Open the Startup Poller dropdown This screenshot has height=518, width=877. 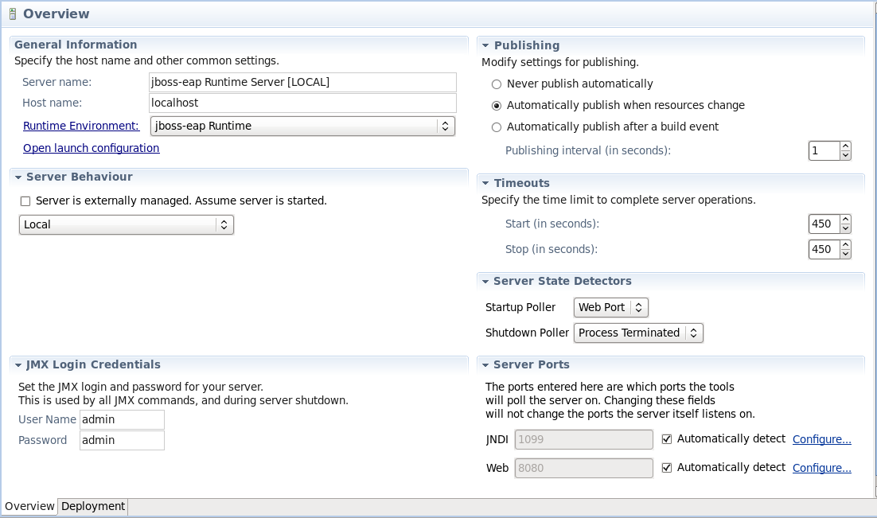tap(610, 307)
